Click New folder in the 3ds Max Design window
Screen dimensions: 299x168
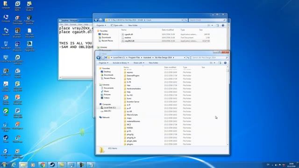(153, 63)
